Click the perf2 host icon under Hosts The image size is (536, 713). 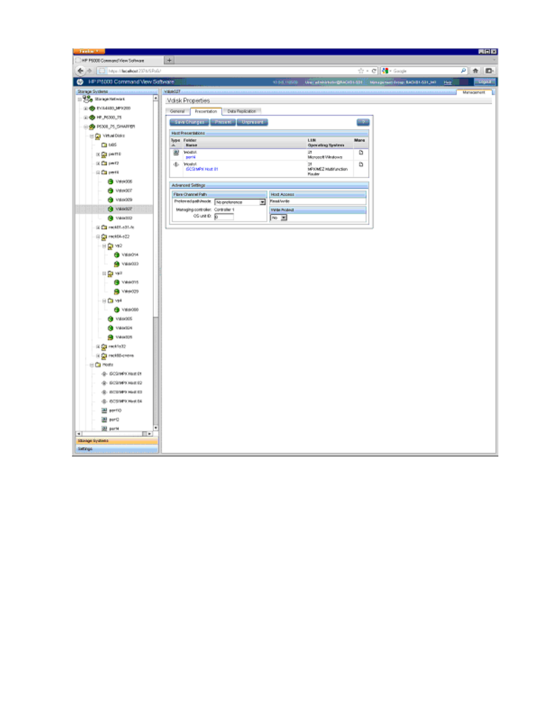pos(105,420)
